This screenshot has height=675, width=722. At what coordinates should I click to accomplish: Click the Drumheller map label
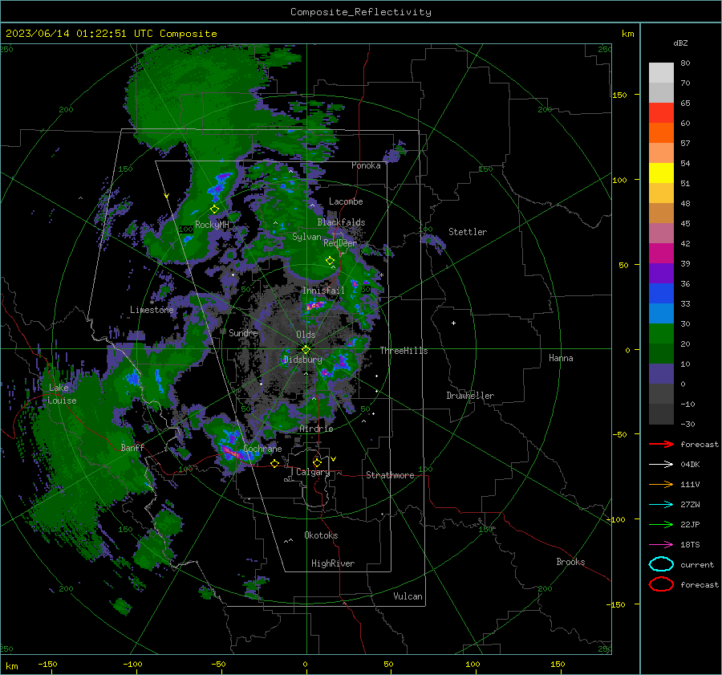click(470, 396)
